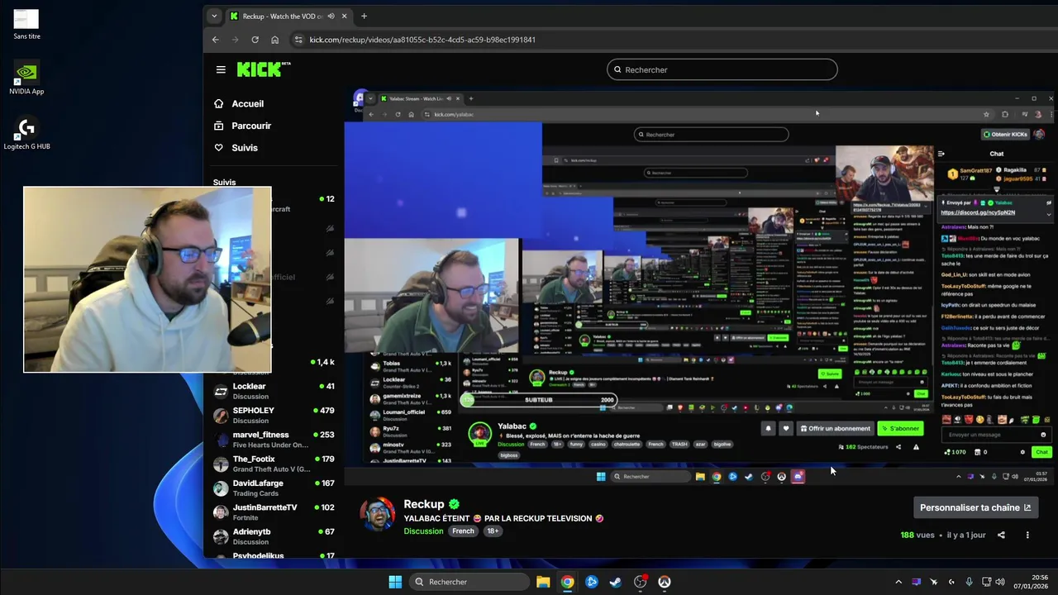Select Sans titre desktop icon

click(x=26, y=24)
